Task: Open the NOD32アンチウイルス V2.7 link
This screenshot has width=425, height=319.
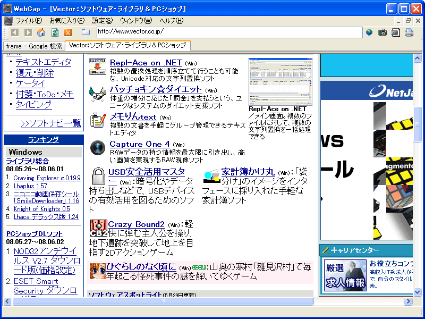Action: [47, 261]
